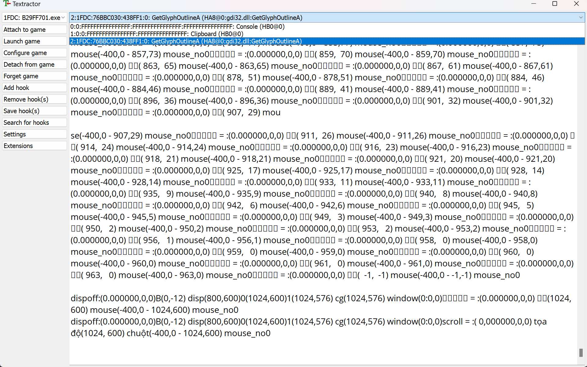Click Forget game in the sidebar

34,76
